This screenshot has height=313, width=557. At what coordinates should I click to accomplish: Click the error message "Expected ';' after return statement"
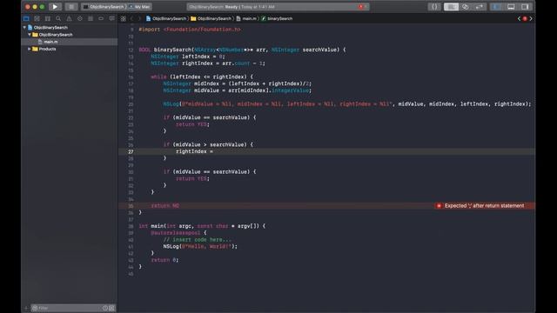click(x=484, y=206)
